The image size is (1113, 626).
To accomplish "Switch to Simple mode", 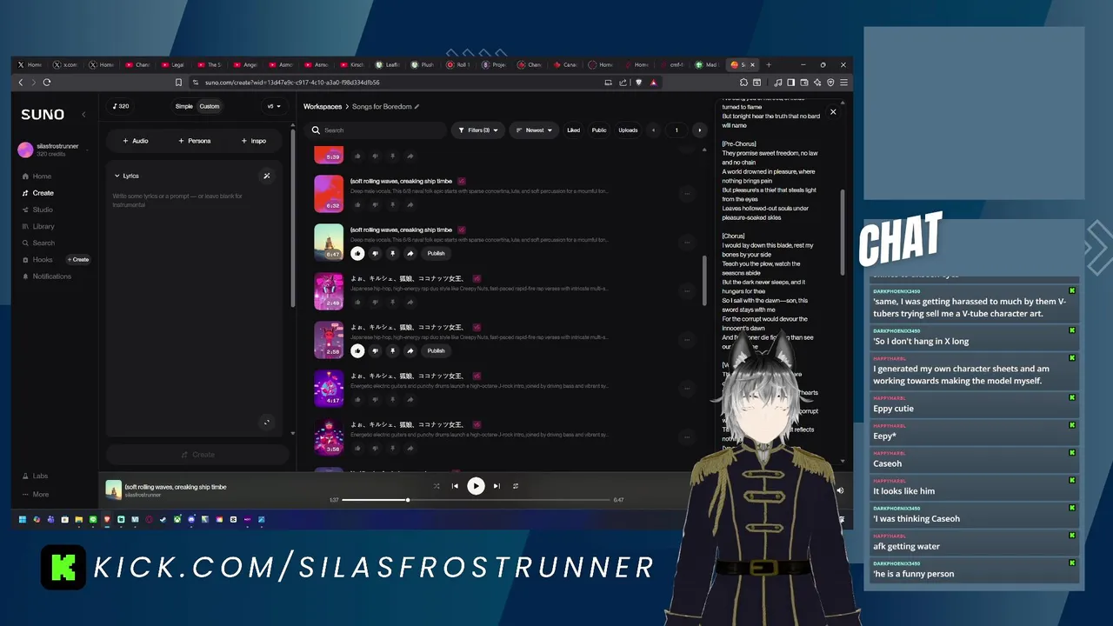I will tap(183, 106).
